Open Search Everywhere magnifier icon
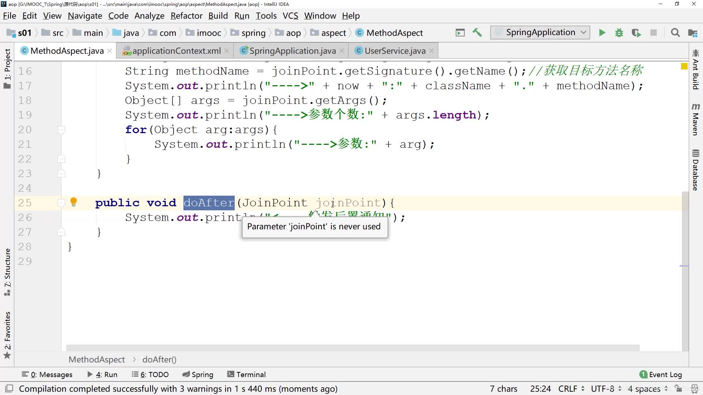703x395 pixels. tap(675, 33)
